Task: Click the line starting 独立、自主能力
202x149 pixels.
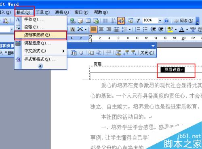Action: point(145,106)
